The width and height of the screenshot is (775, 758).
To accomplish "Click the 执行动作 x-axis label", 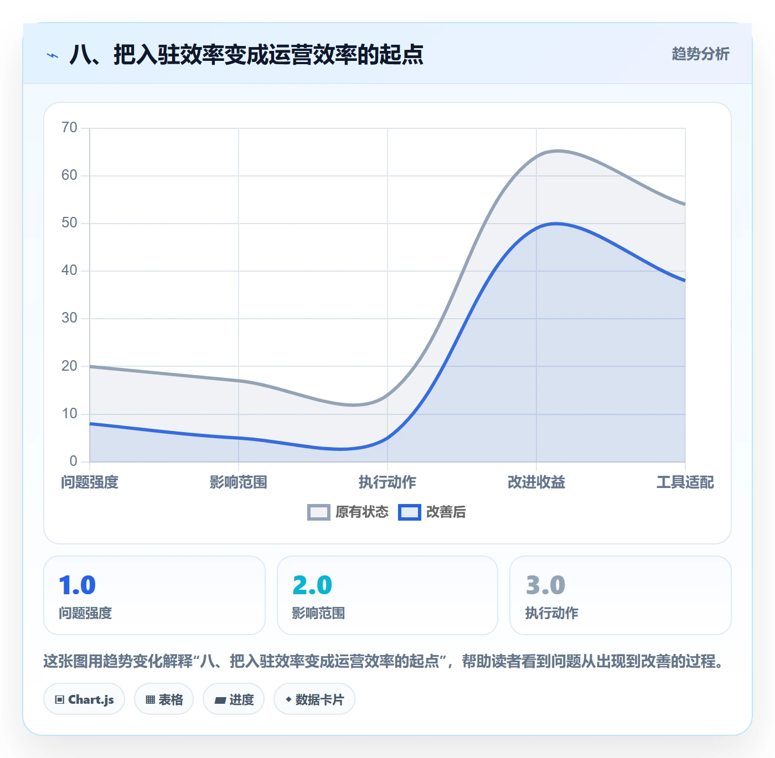I will [387, 482].
